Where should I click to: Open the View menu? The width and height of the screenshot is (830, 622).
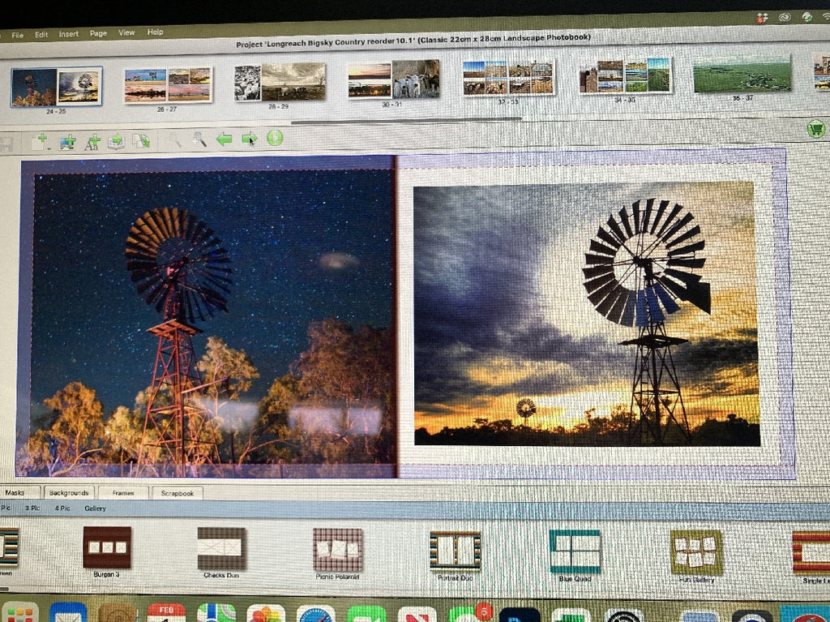coord(126,32)
